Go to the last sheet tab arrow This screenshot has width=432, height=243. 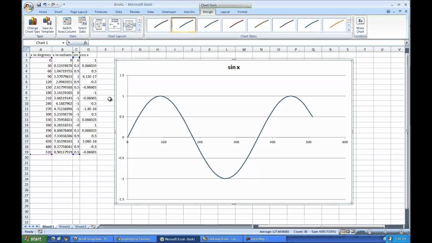(37, 227)
